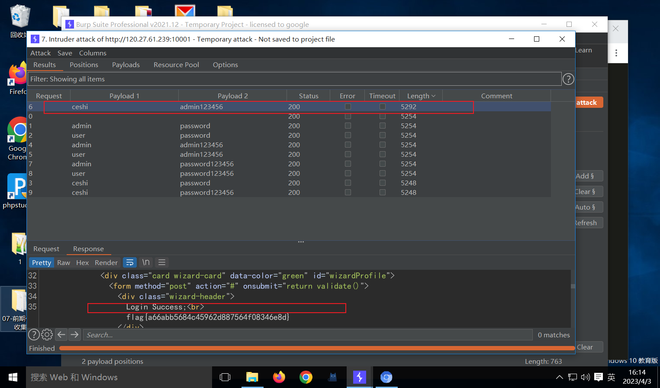Open the three-dot menu in background window
660x388 pixels.
[x=616, y=53]
